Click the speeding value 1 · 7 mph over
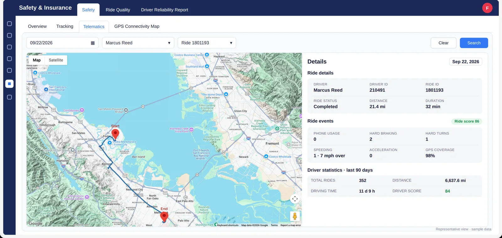The width and height of the screenshot is (502, 238). click(x=329, y=156)
